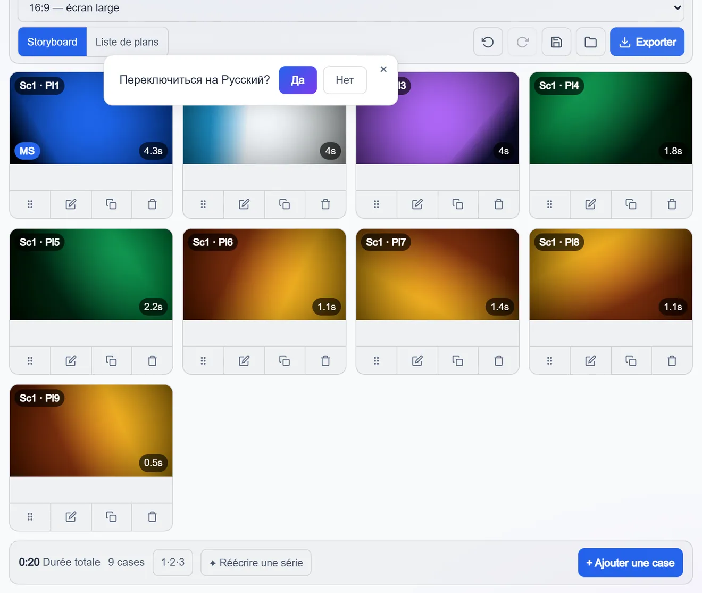
Task: Click Réécrire une série button
Action: click(x=256, y=563)
